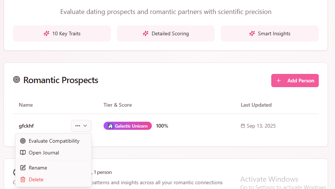Click the trash icon for Delete
This screenshot has height=189, width=335.
pyautogui.click(x=23, y=179)
